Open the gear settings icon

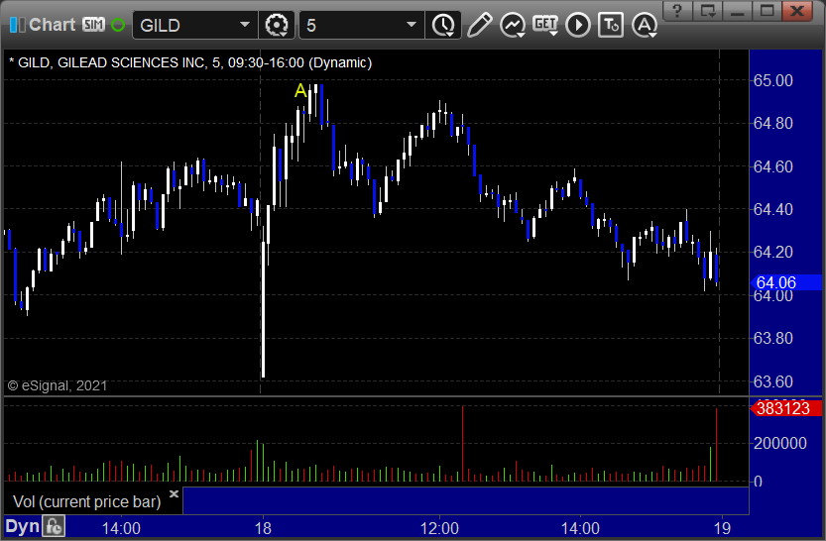click(x=277, y=25)
